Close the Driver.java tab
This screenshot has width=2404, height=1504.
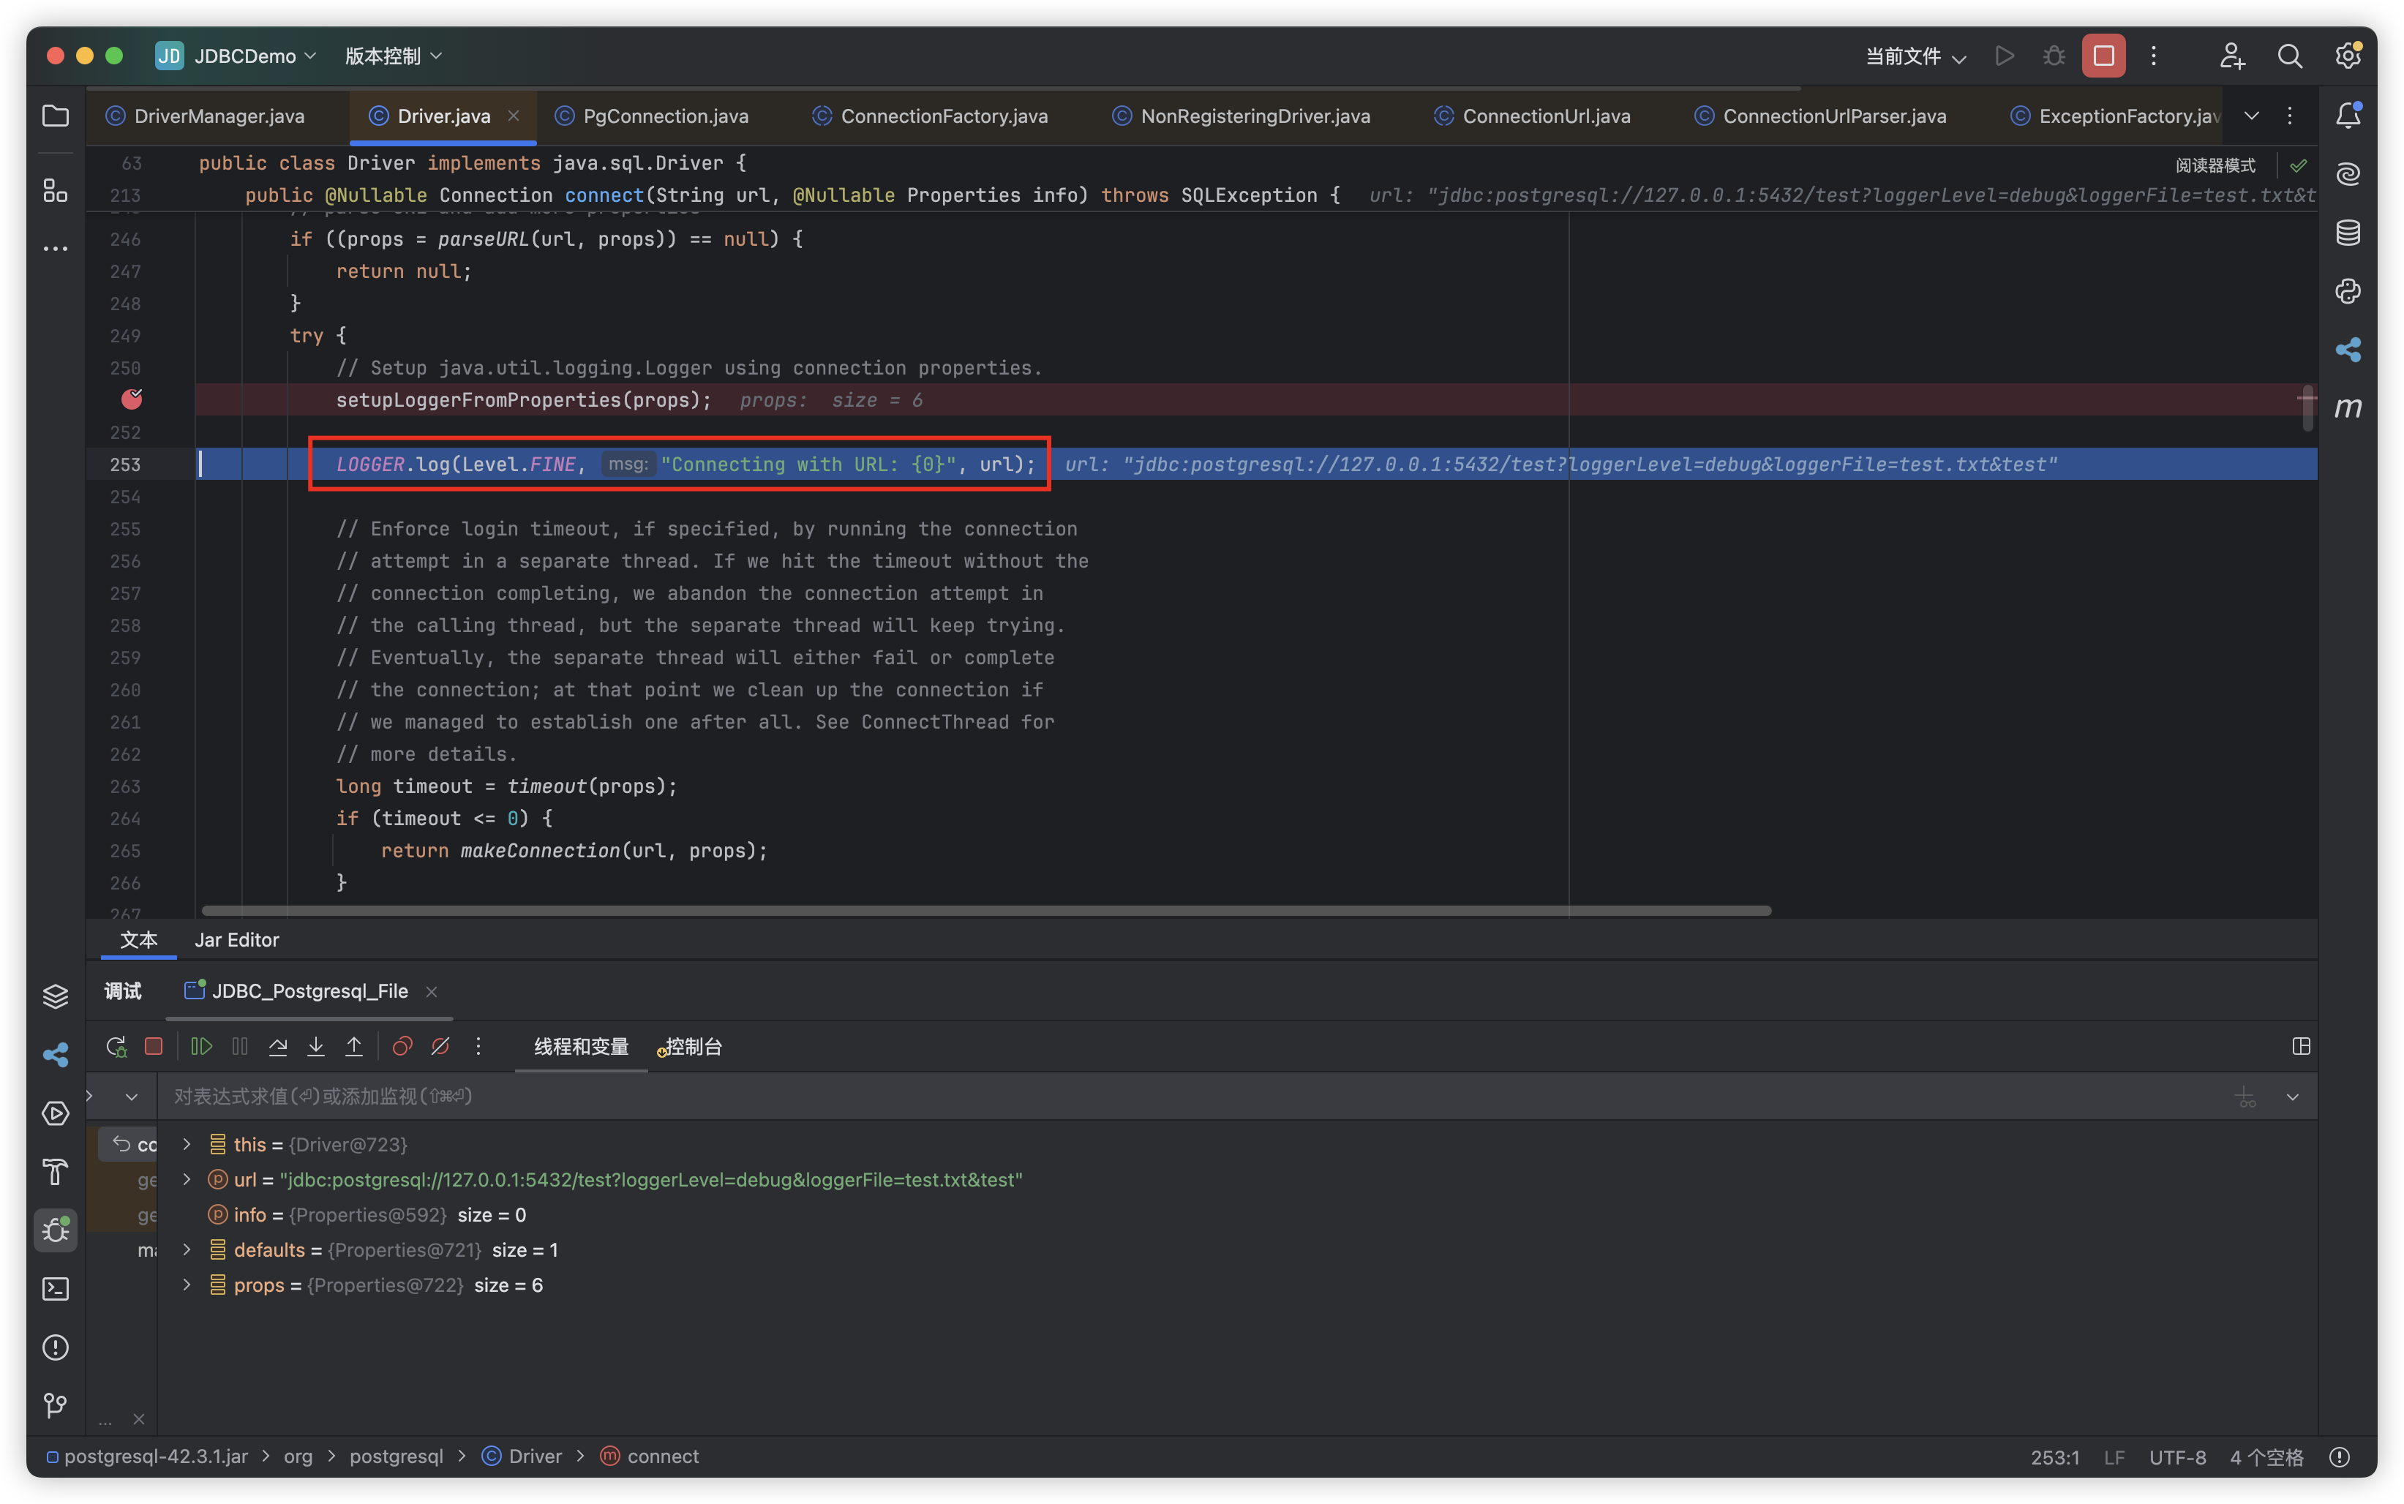tap(514, 116)
